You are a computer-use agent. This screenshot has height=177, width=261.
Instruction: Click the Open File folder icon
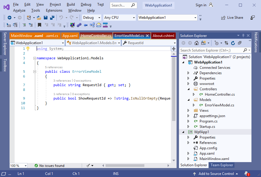(39, 18)
